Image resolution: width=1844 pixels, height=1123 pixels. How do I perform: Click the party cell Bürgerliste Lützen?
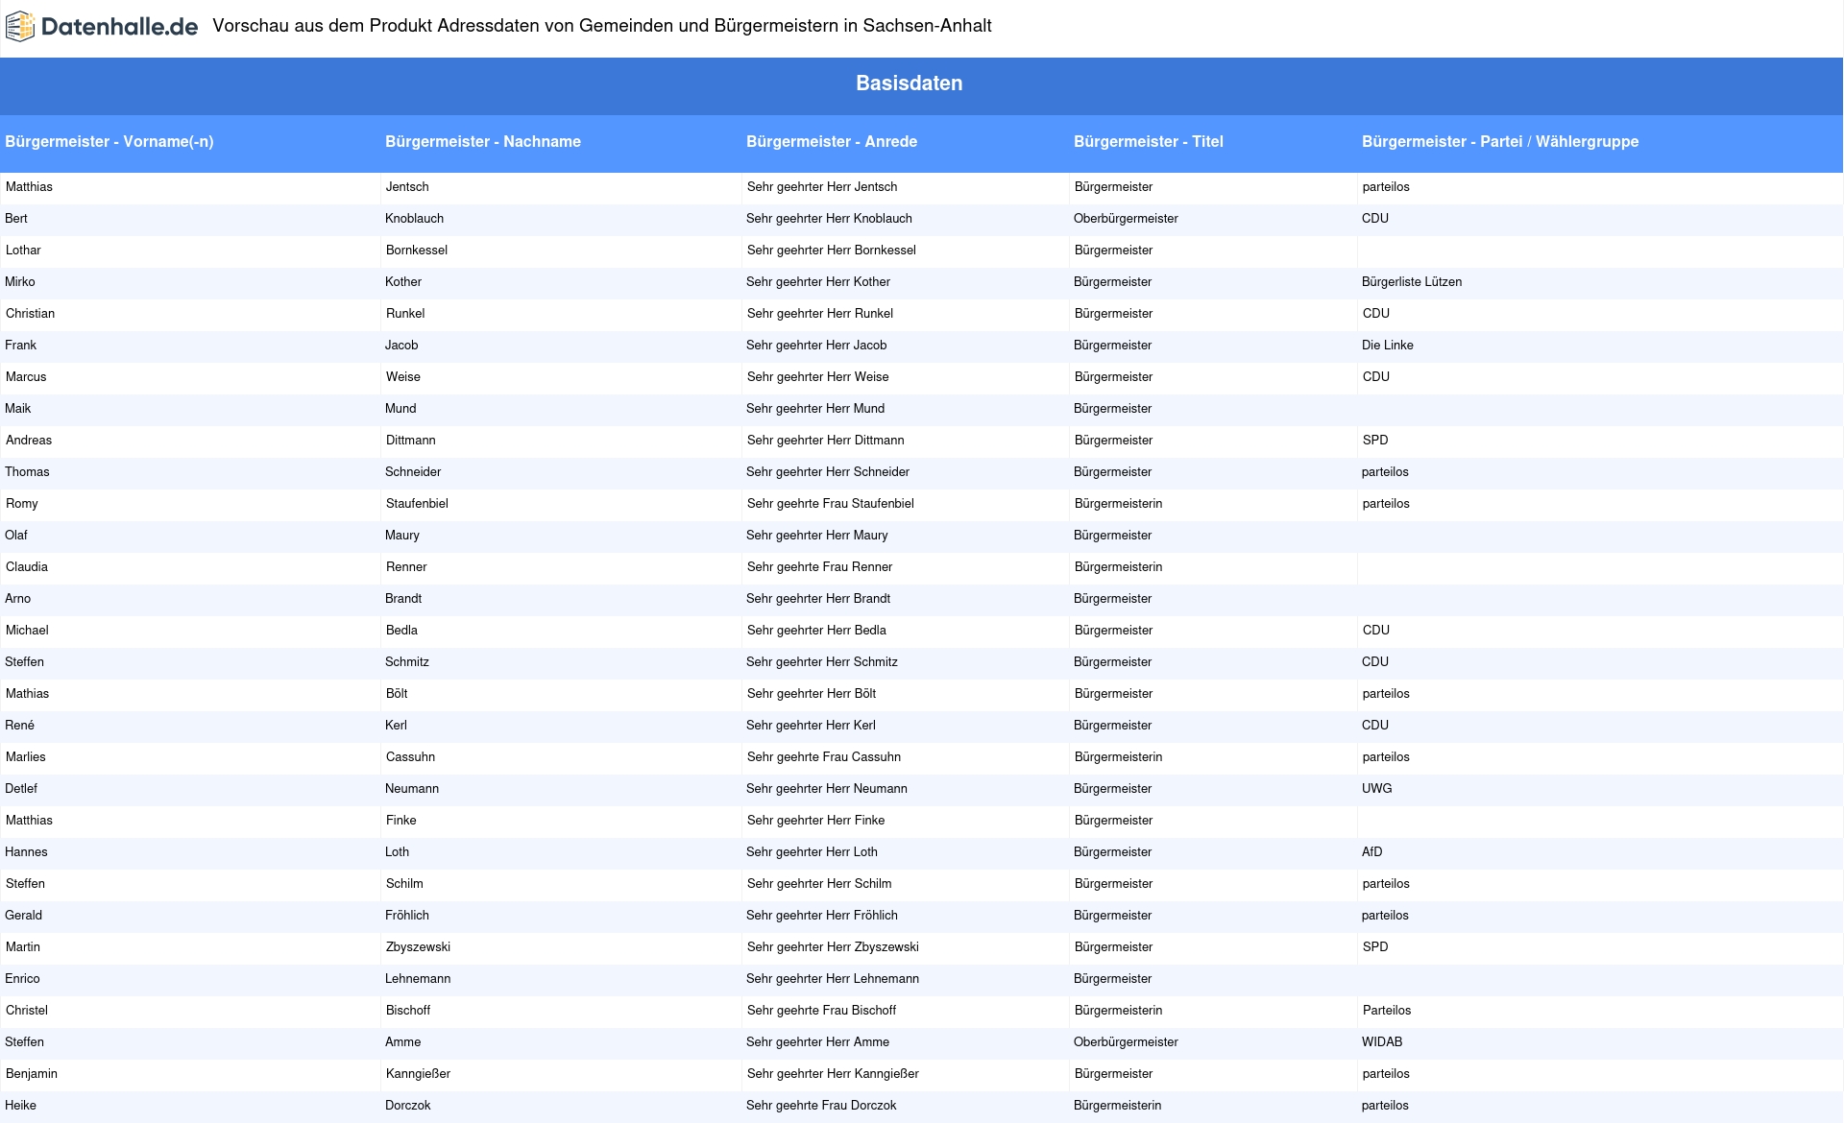[1412, 281]
